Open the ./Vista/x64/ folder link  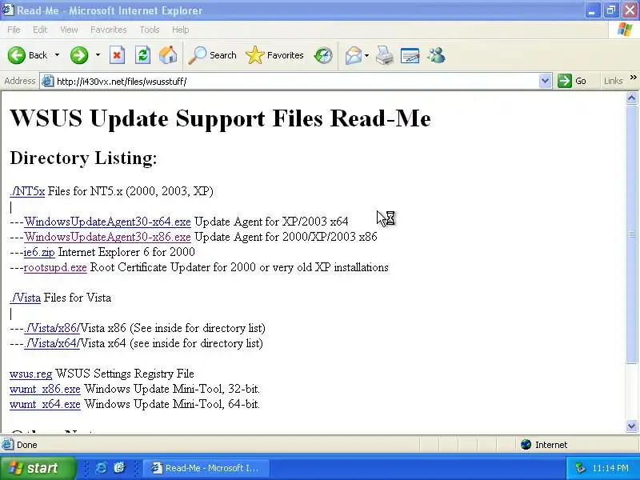point(52,343)
